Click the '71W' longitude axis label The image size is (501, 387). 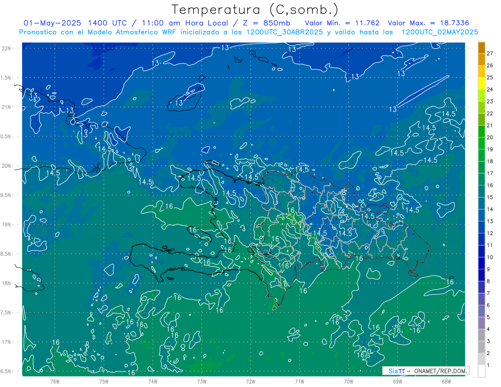click(299, 382)
